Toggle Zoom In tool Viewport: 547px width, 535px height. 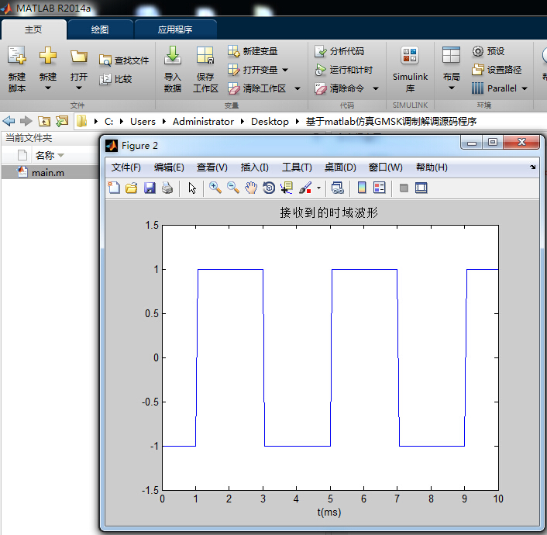tap(215, 188)
